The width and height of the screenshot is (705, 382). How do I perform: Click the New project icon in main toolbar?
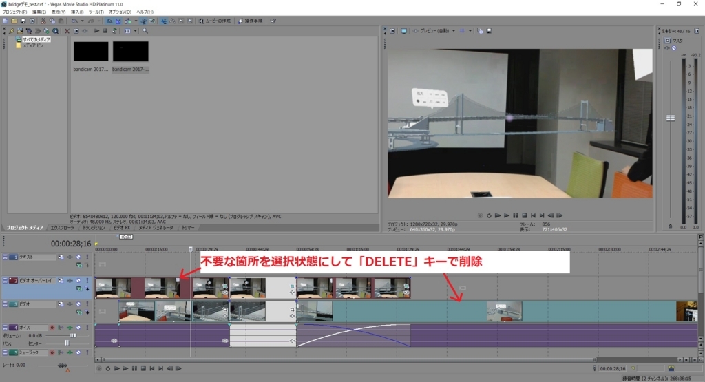coord(6,21)
